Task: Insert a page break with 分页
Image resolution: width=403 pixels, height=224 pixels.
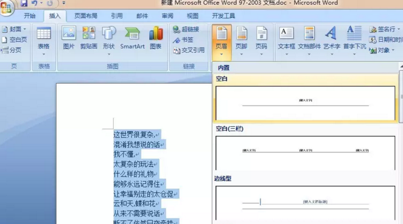Action: tap(12, 50)
